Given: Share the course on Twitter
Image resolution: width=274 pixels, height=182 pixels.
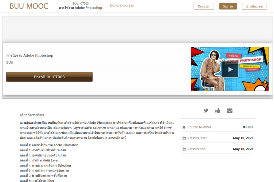Looking at the screenshot, I should (x=206, y=111).
